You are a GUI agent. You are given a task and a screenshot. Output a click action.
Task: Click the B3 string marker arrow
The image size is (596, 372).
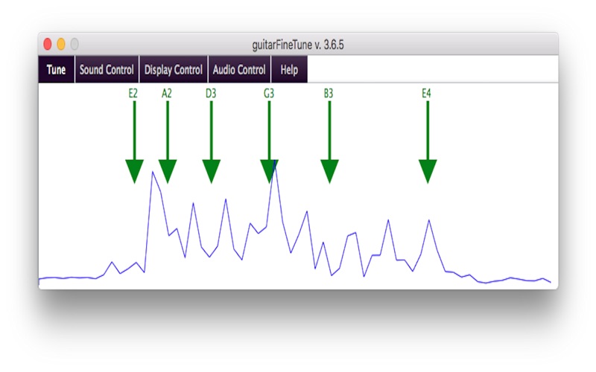click(329, 142)
